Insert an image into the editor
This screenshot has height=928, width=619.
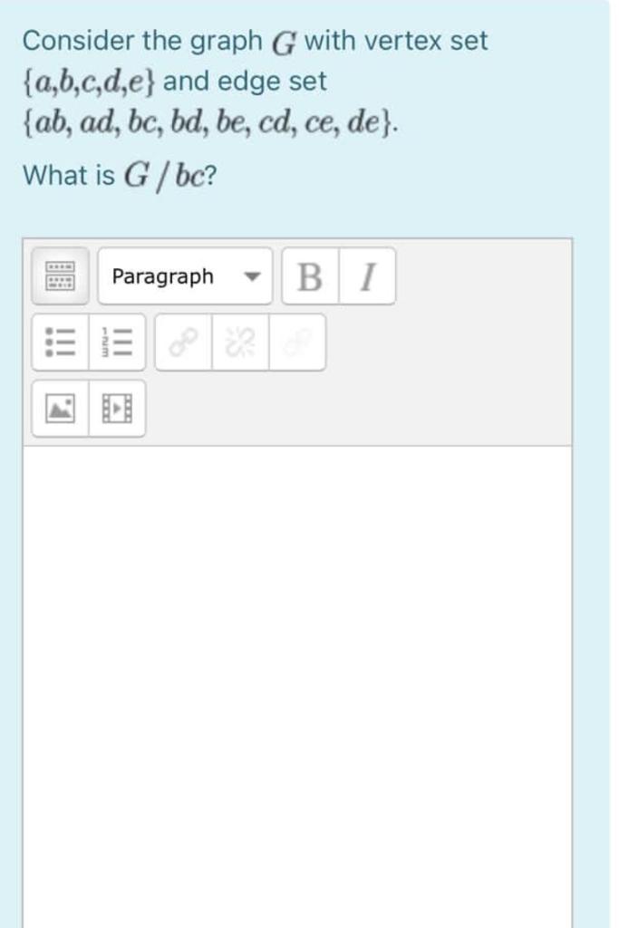pos(58,408)
